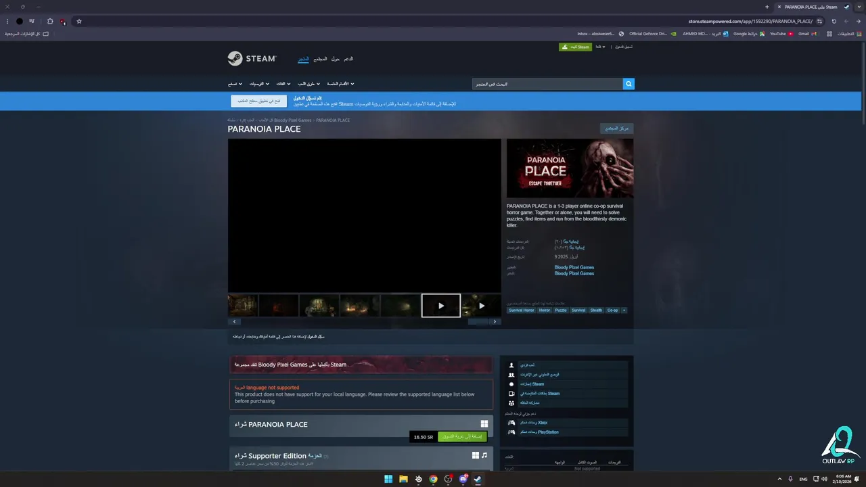This screenshot has height=487, width=866.
Task: Expand the Browse store dropdown
Action: (235, 84)
